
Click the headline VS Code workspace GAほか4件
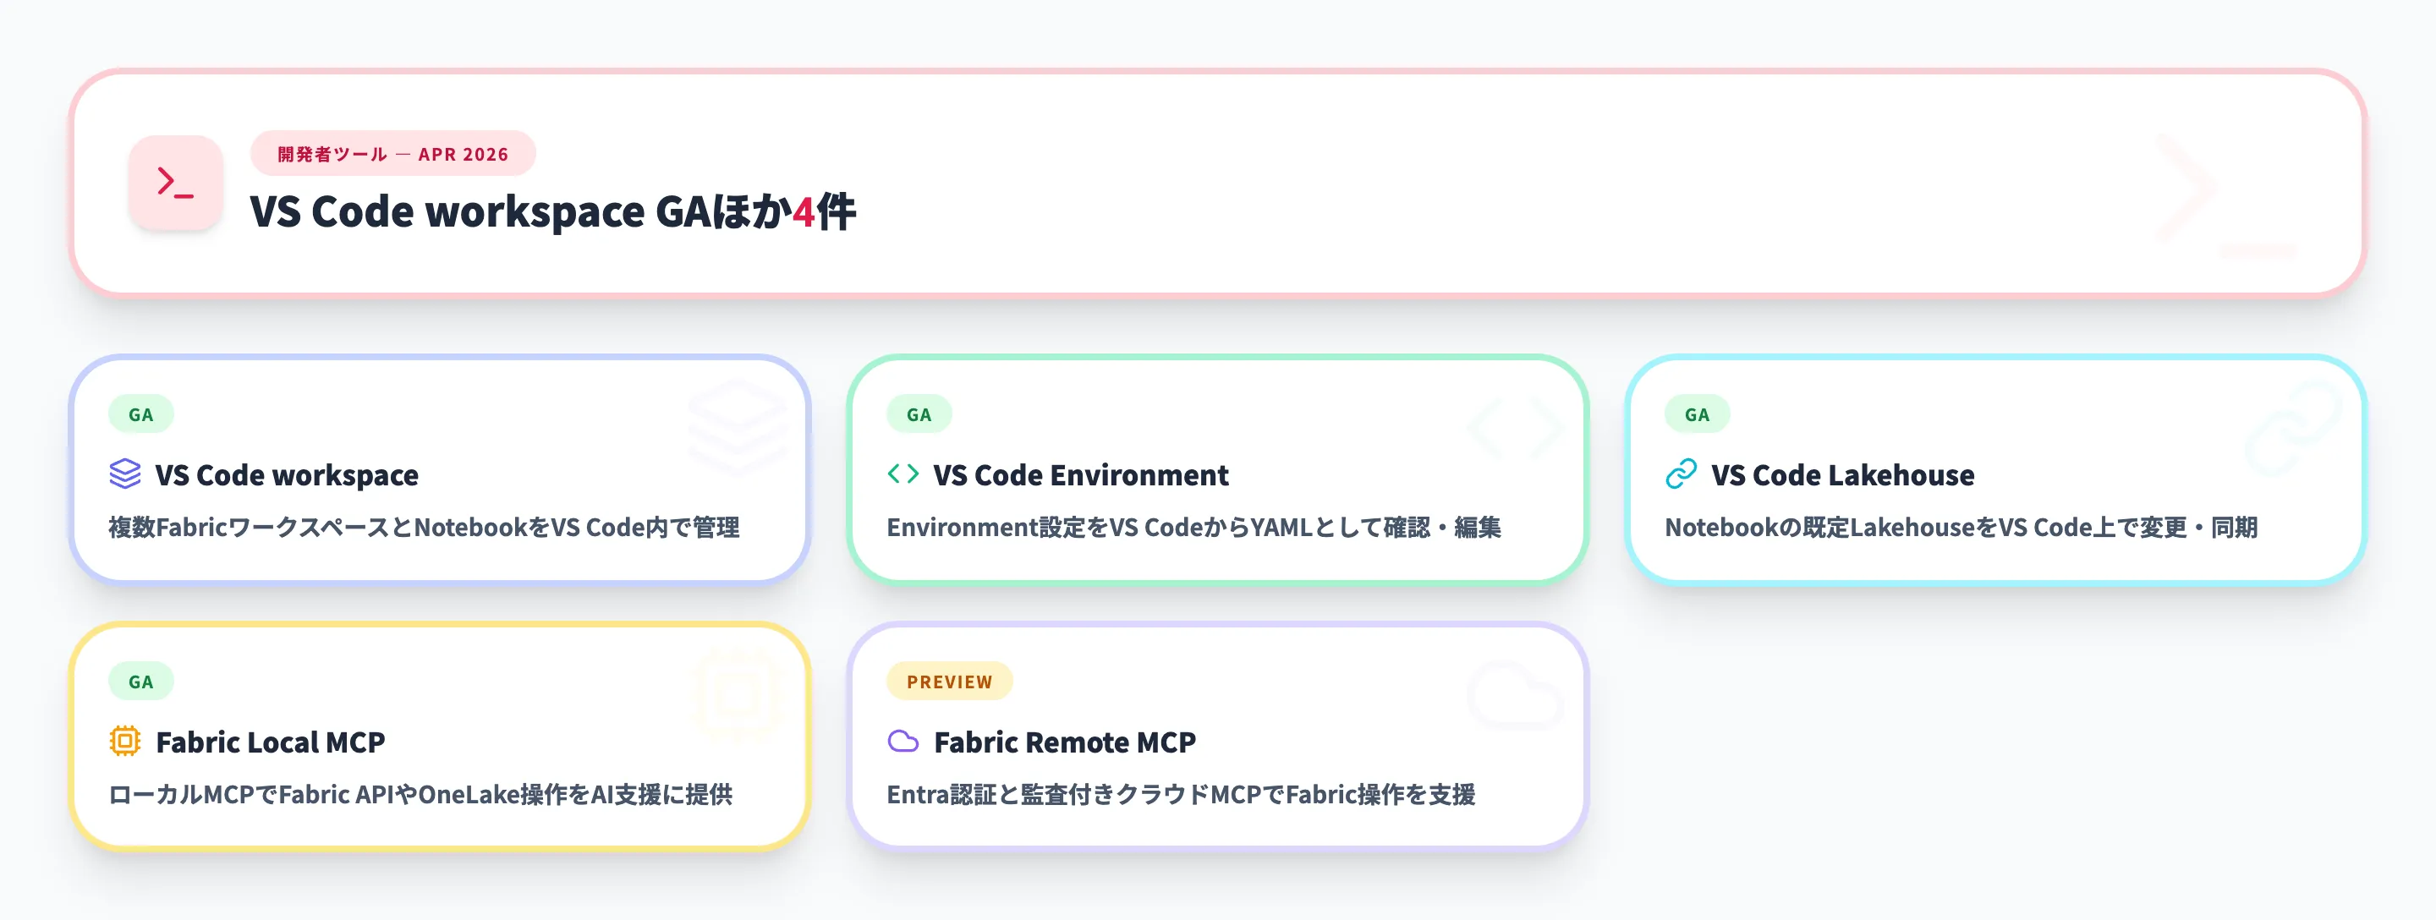click(x=553, y=211)
